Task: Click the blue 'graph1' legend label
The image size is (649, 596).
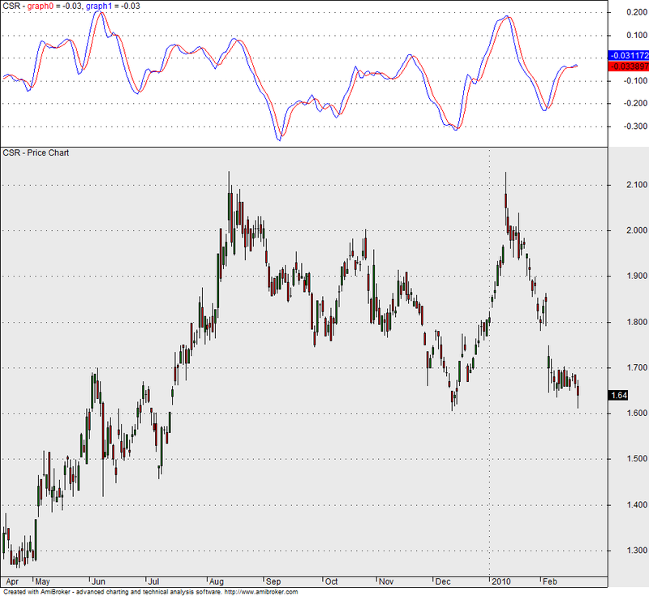Action: [x=98, y=6]
